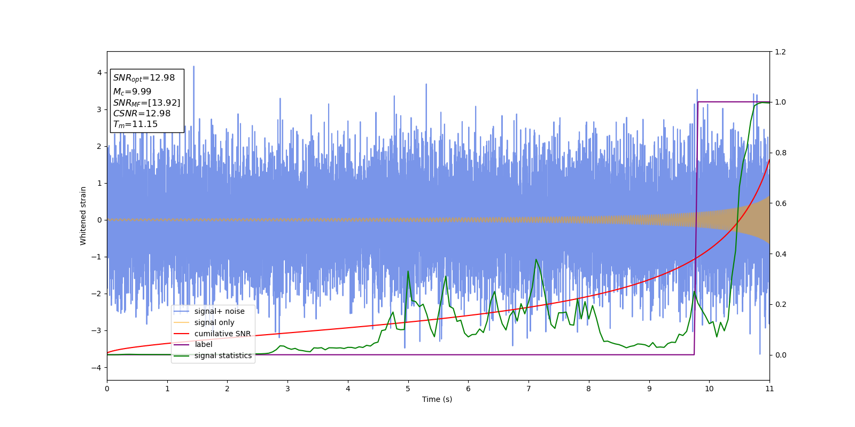Click the orange line swatch in legend

tap(182, 322)
